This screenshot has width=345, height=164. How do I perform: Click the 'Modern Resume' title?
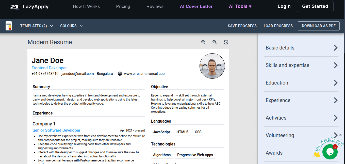coord(50,42)
